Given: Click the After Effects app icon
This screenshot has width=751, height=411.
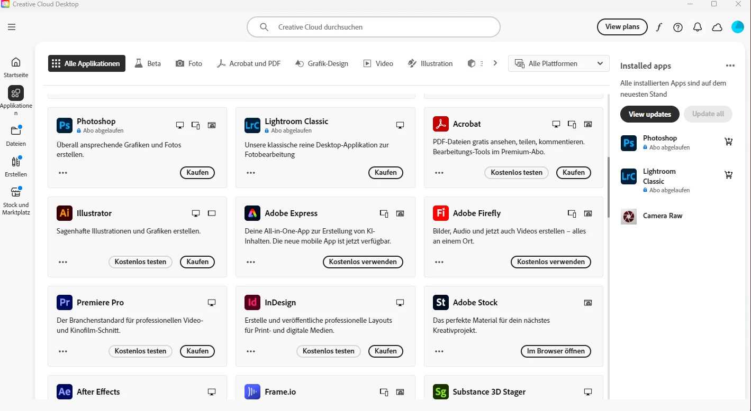Looking at the screenshot, I should [x=65, y=391].
